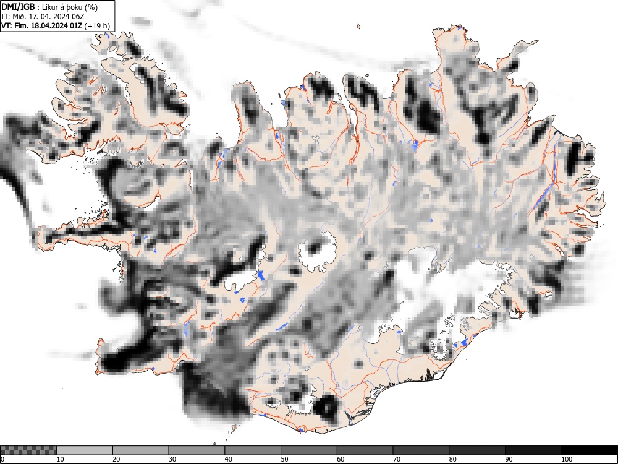The width and height of the screenshot is (618, 464).
Task: Click the 80–90% near-black legend swatch
Action: click(x=477, y=450)
